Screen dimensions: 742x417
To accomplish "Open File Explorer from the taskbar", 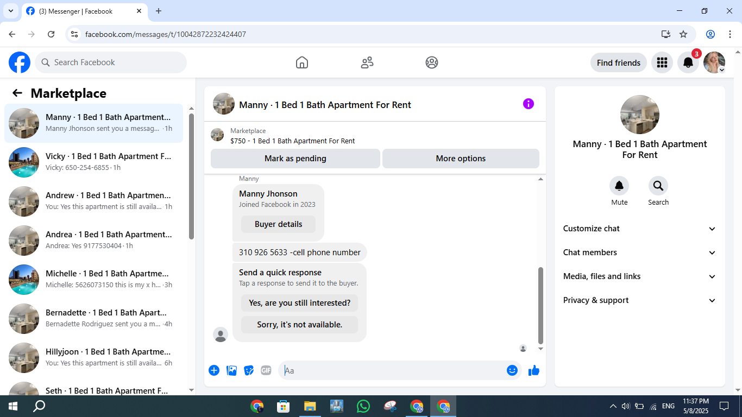I will point(310,406).
